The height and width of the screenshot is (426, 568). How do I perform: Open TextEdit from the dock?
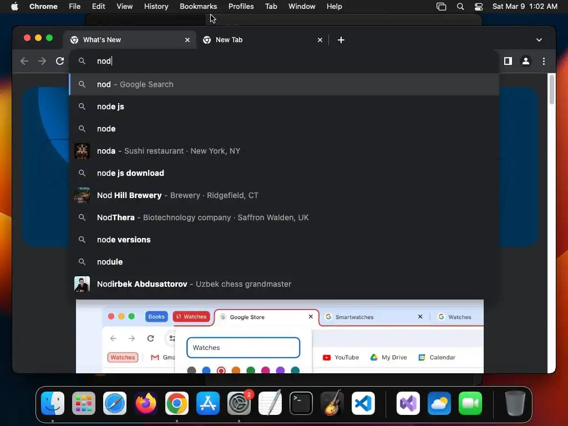click(270, 403)
